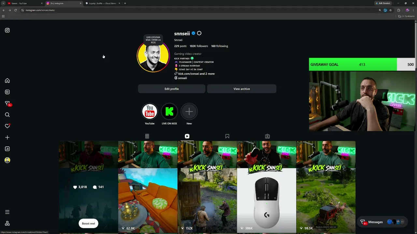Expand the tab search dropdown

(x=3, y=3)
